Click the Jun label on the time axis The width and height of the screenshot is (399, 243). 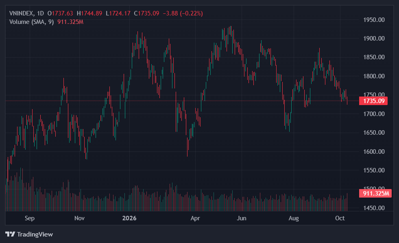(242, 218)
